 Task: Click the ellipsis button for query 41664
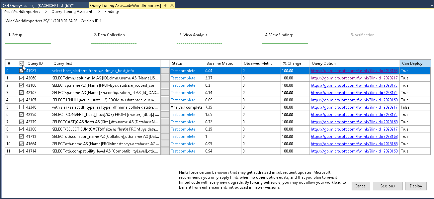[x=165, y=144]
